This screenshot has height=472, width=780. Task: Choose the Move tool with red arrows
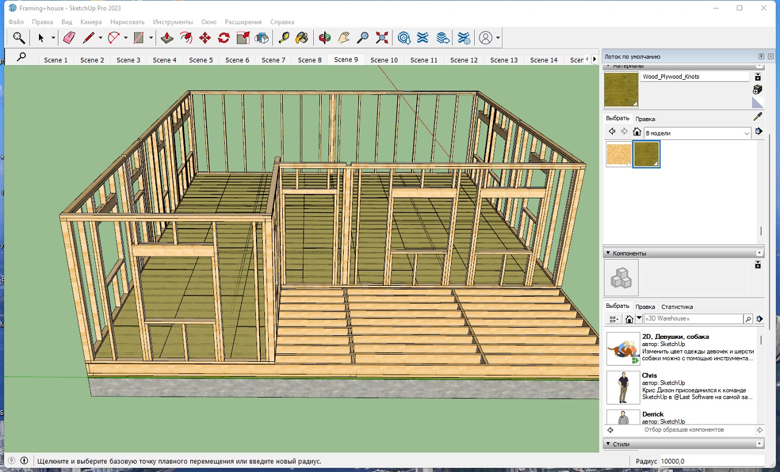pos(205,38)
